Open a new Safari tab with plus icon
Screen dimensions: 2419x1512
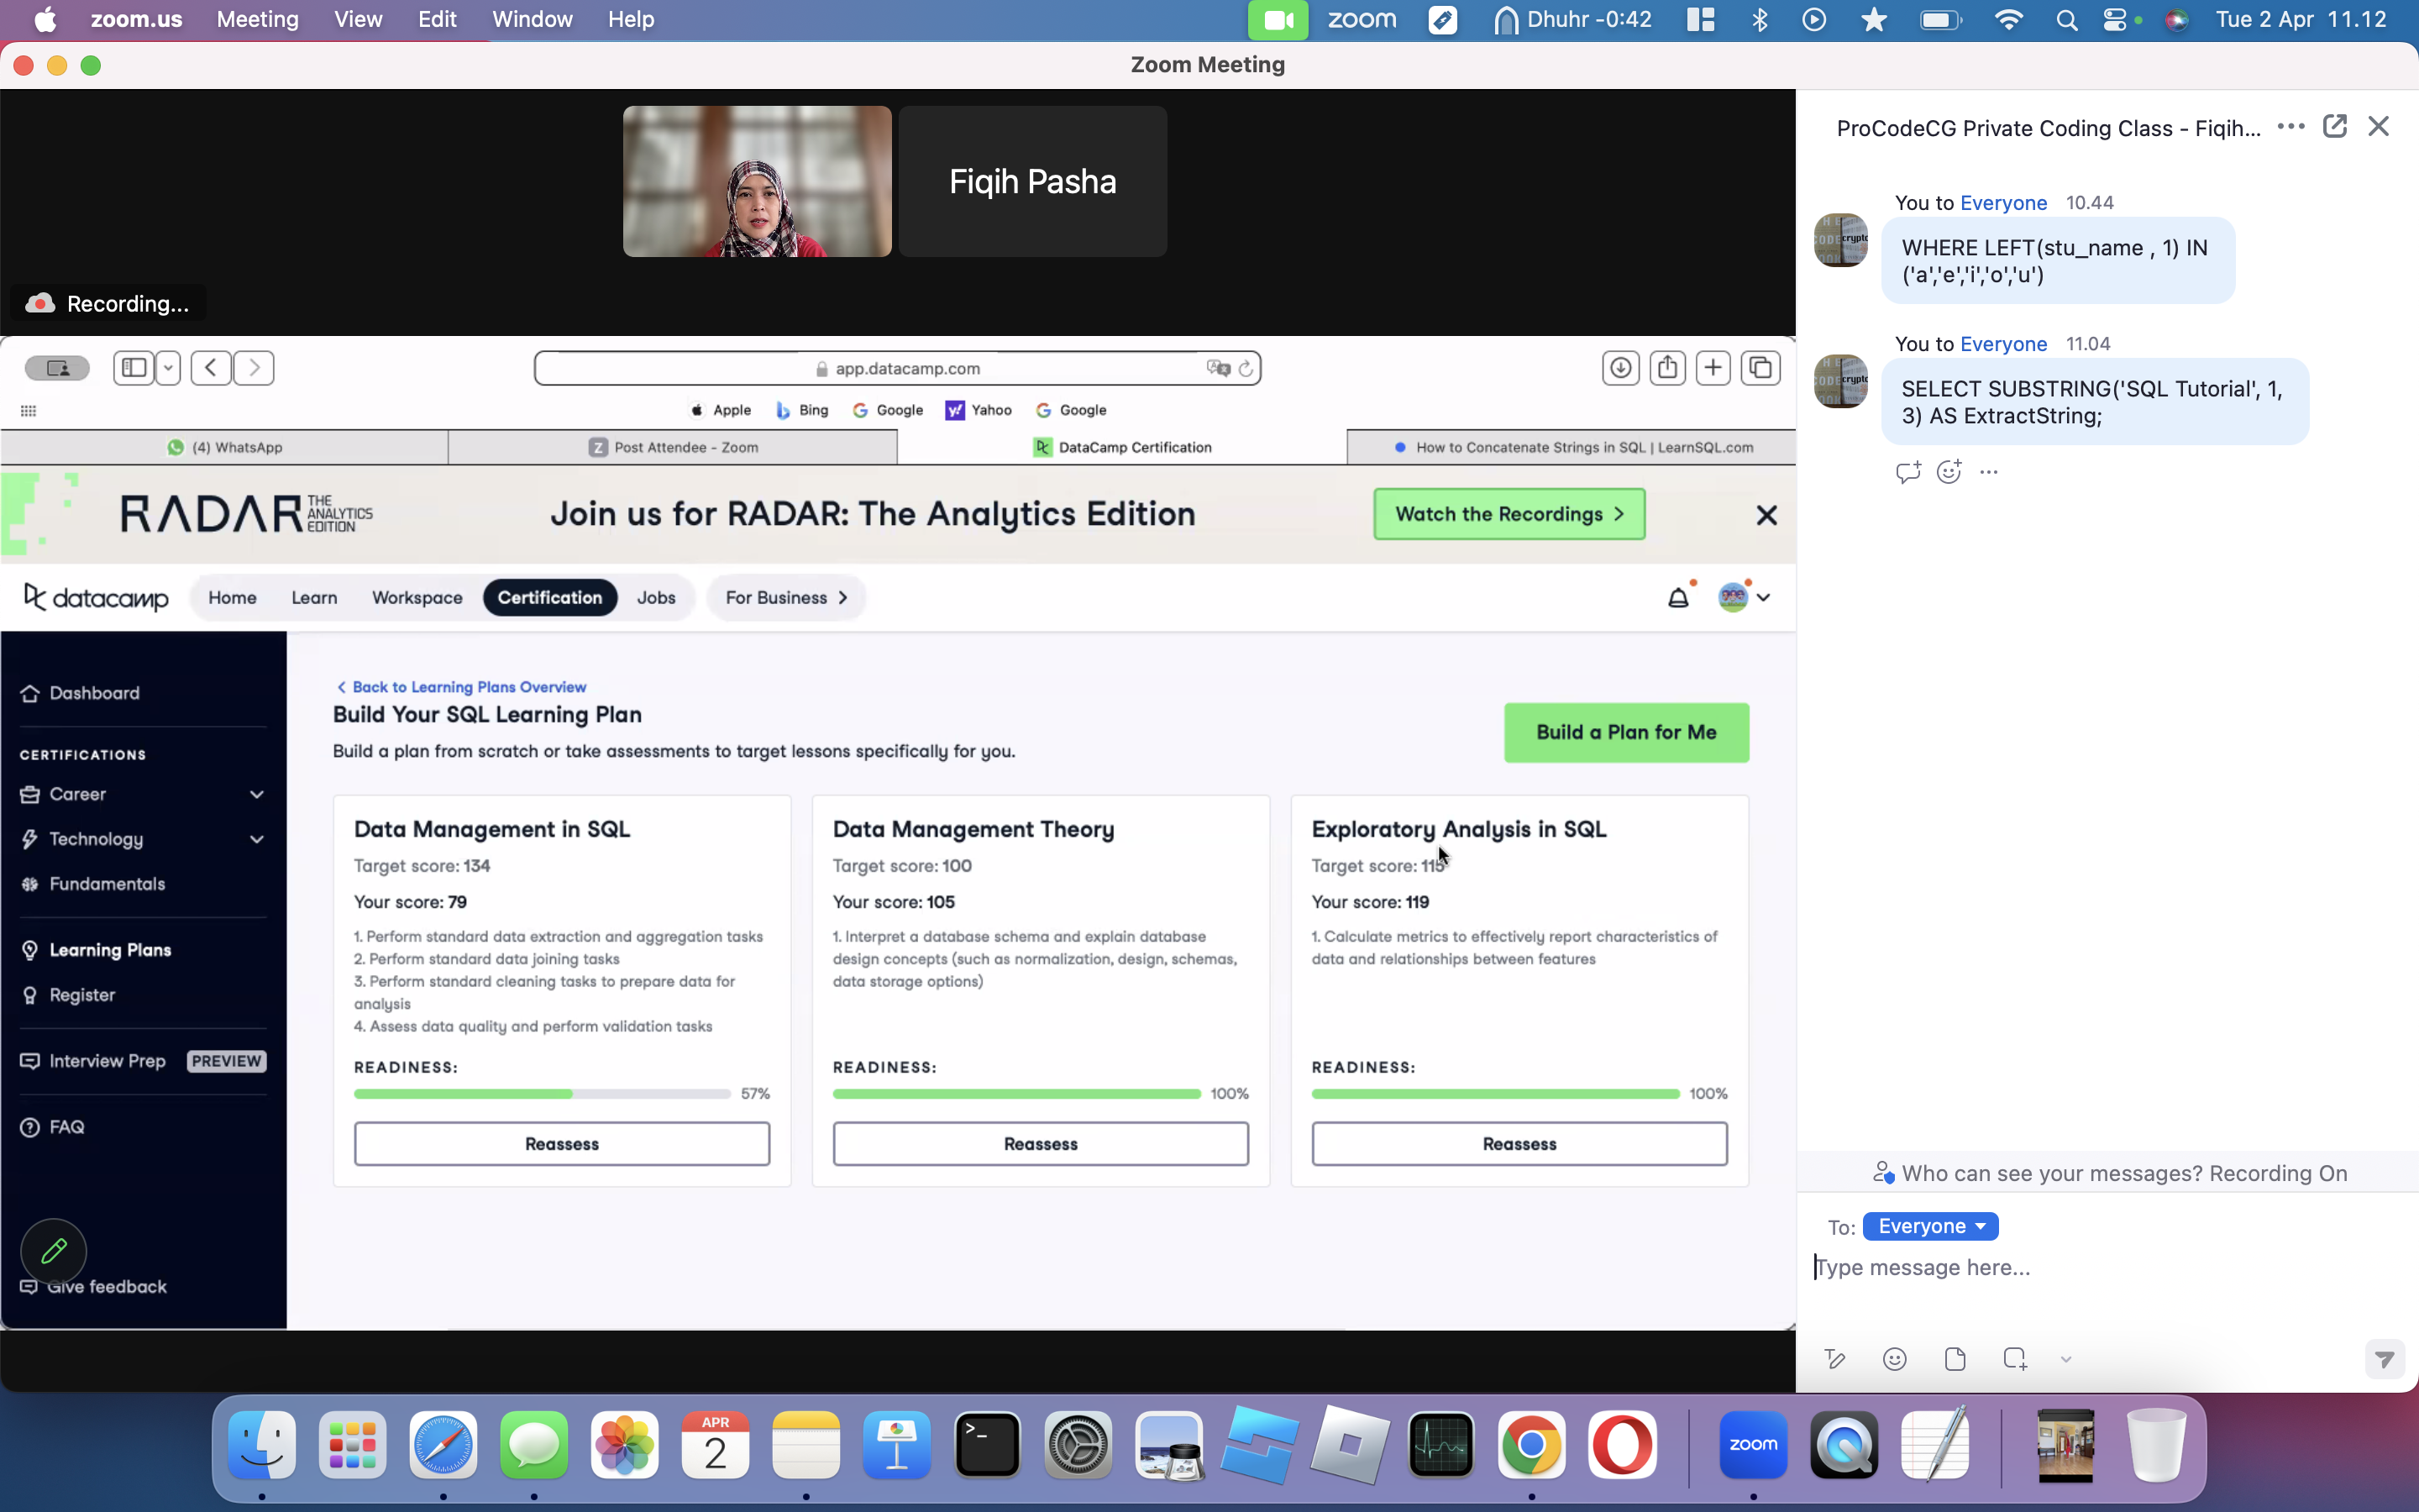[x=1713, y=368]
